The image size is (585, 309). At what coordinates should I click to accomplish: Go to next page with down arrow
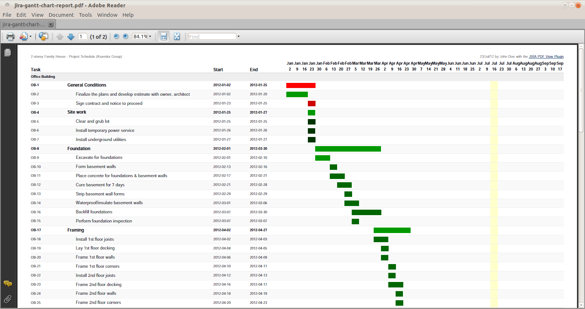[71, 37]
